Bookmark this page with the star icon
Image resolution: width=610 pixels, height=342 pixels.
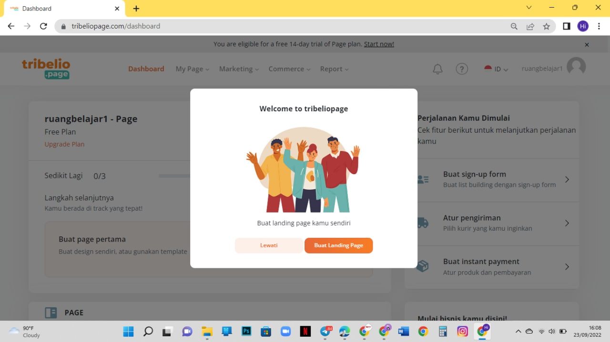coord(546,27)
